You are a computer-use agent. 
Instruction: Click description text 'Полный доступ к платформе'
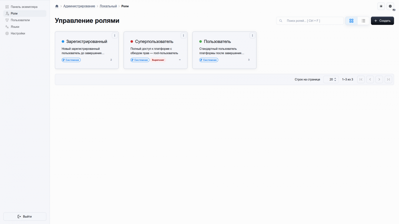pyautogui.click(x=154, y=51)
